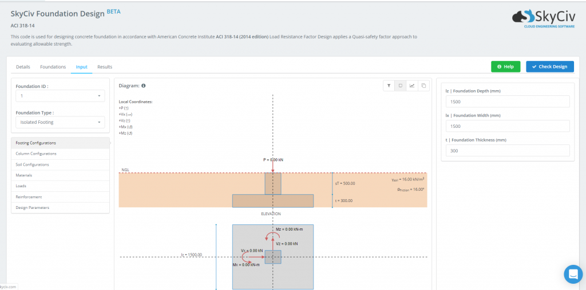Click the footing slab in the elevation view
The height and width of the screenshot is (290, 586).
pyautogui.click(x=273, y=201)
